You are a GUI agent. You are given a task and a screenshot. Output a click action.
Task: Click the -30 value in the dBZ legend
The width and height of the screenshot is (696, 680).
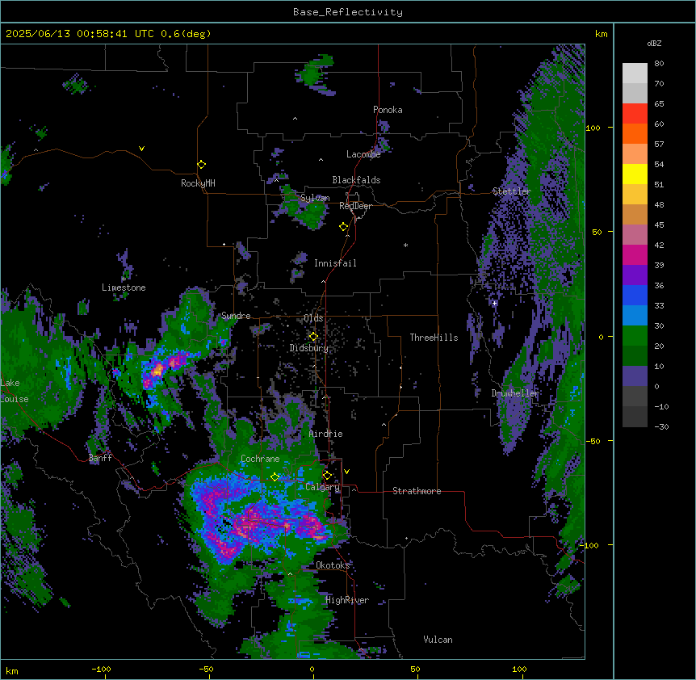[x=661, y=426]
